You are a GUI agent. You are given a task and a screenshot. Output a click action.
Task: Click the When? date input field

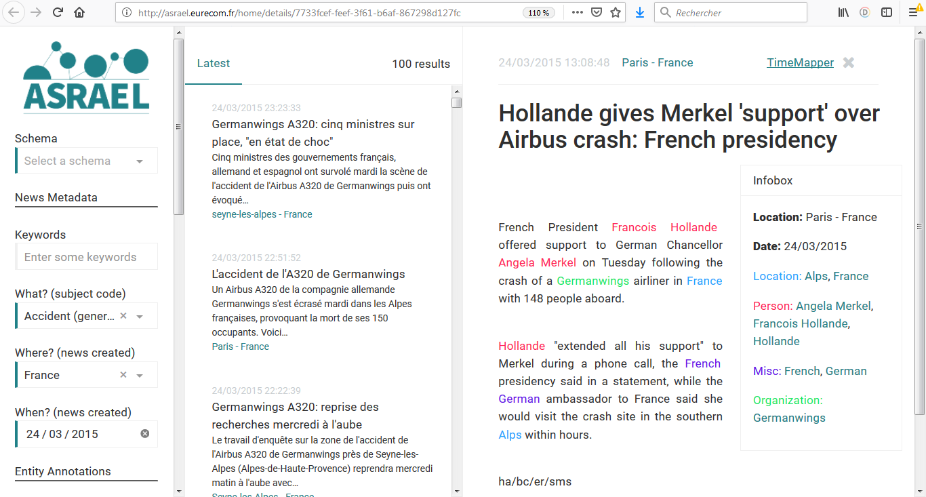[86, 434]
